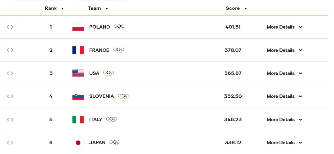Image resolution: width=334 pixels, height=154 pixels.
Task: Expand More Details for Slovenia
Action: point(284,96)
